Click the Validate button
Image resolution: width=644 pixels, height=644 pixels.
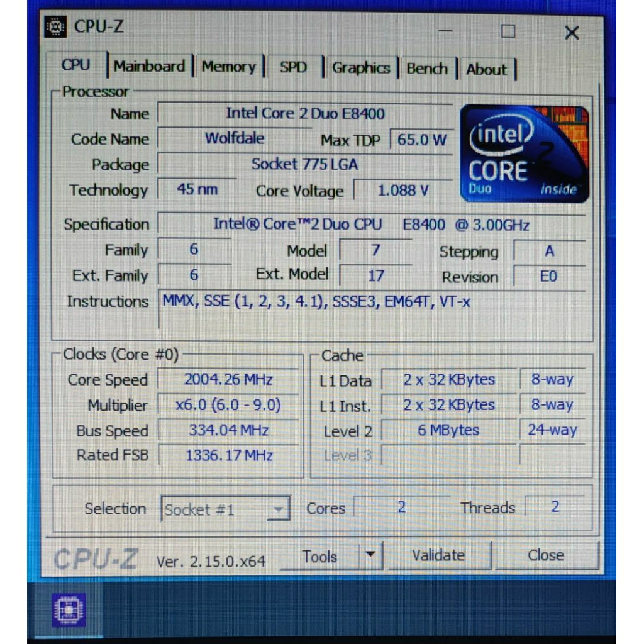(438, 555)
